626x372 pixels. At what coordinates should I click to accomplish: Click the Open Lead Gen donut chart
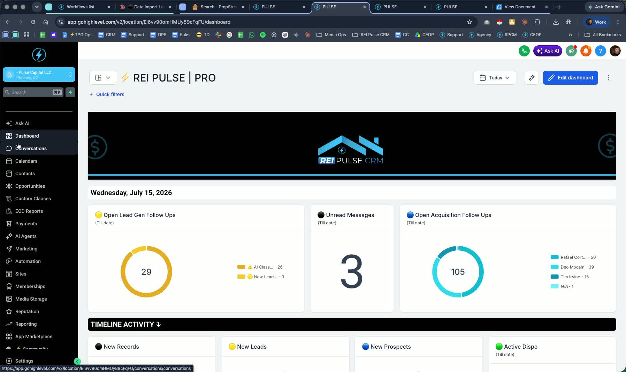[x=146, y=272]
